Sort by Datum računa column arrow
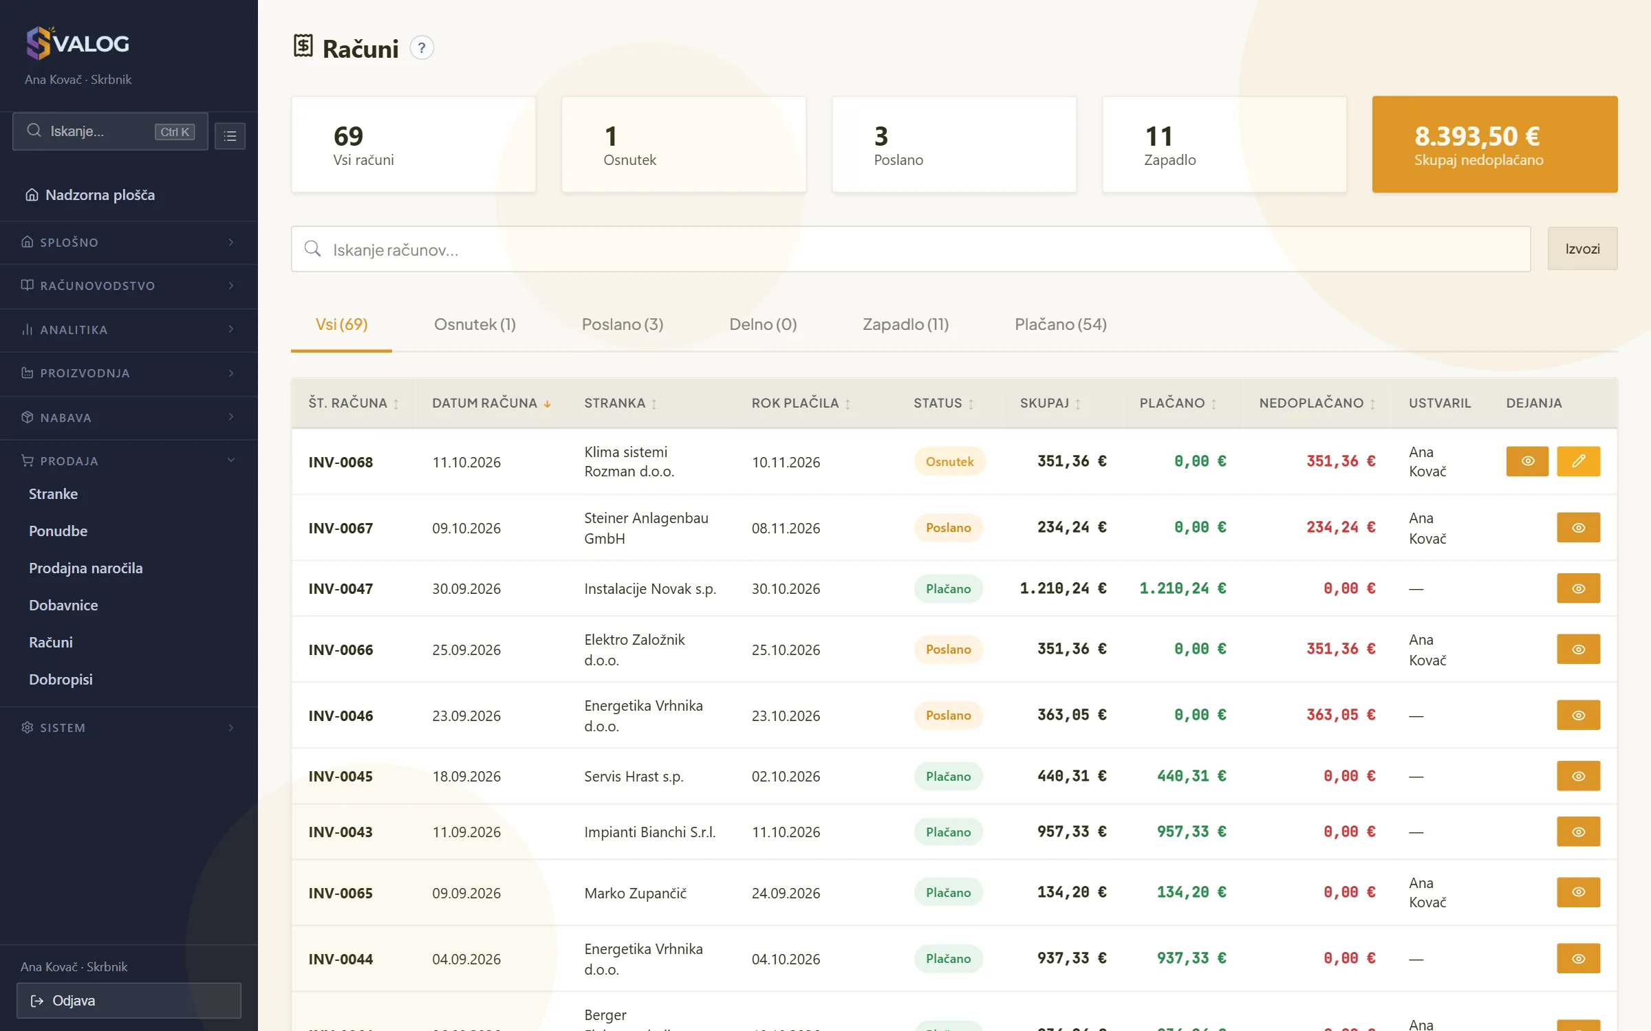Image resolution: width=1651 pixels, height=1031 pixels. (548, 403)
